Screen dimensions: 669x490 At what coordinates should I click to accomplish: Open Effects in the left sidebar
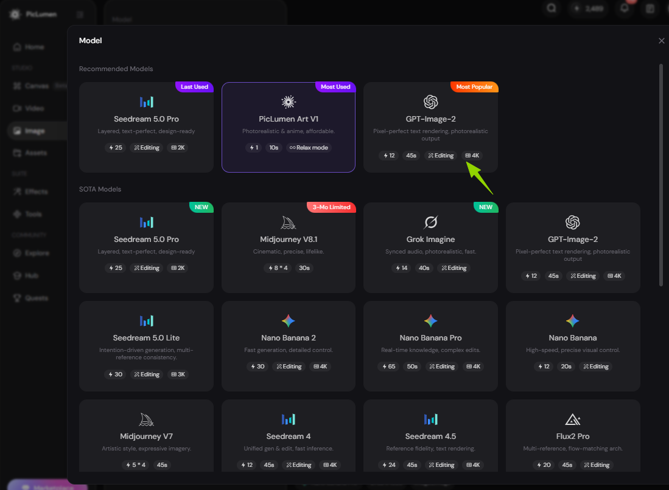30,192
